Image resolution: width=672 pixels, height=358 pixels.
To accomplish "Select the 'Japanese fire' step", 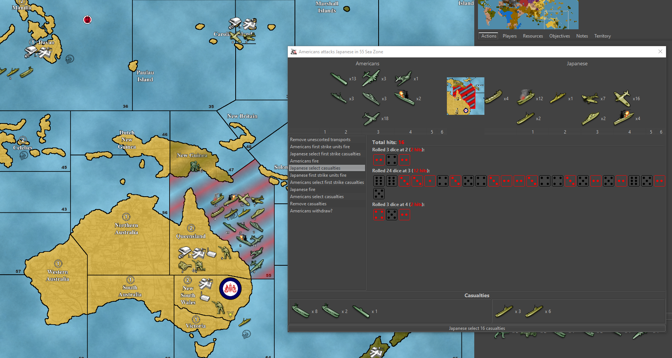I will (x=326, y=190).
